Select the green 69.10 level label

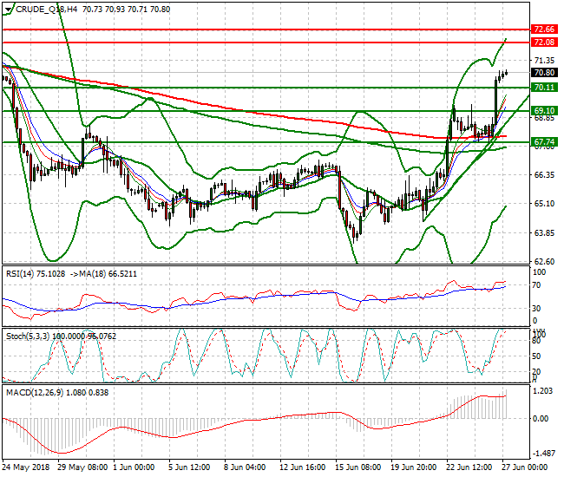pyautogui.click(x=544, y=110)
